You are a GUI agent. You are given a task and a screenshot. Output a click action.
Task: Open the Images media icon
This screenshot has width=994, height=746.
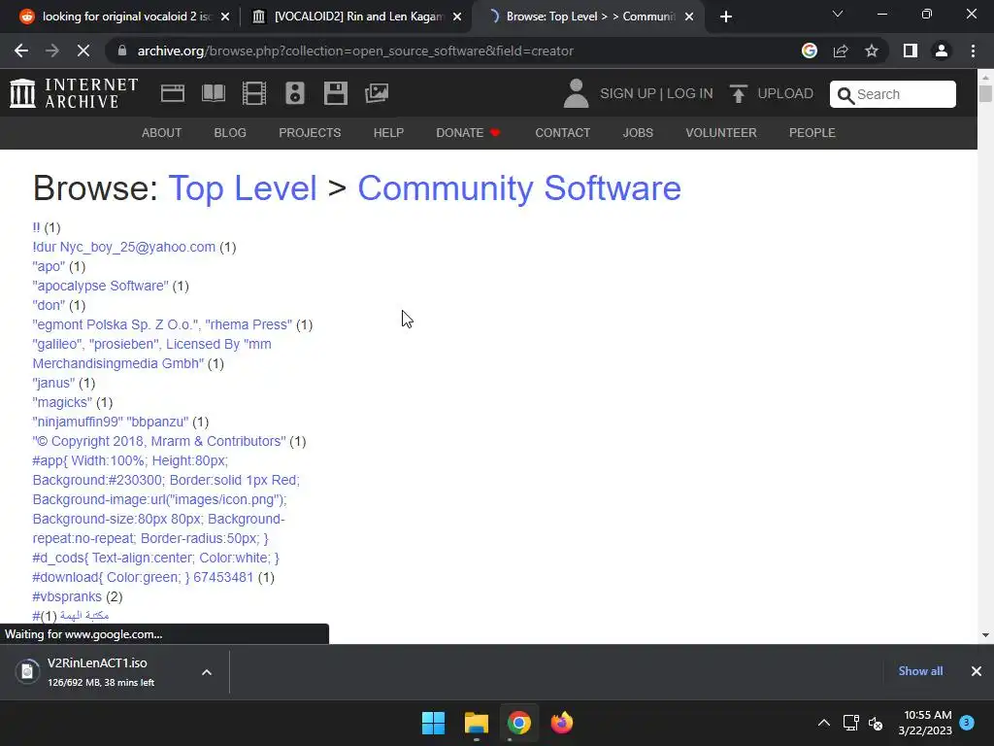377,93
